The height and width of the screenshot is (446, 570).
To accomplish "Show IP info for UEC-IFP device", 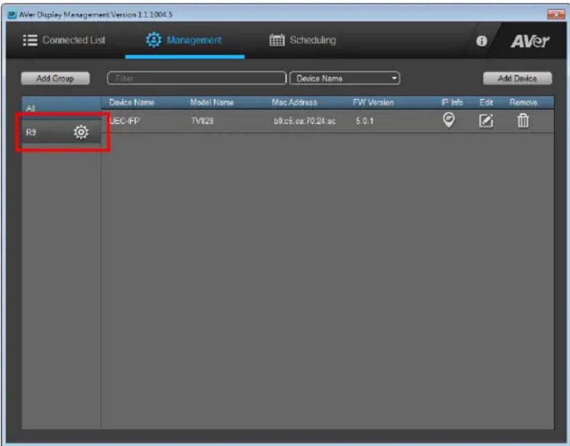I will 449,120.
